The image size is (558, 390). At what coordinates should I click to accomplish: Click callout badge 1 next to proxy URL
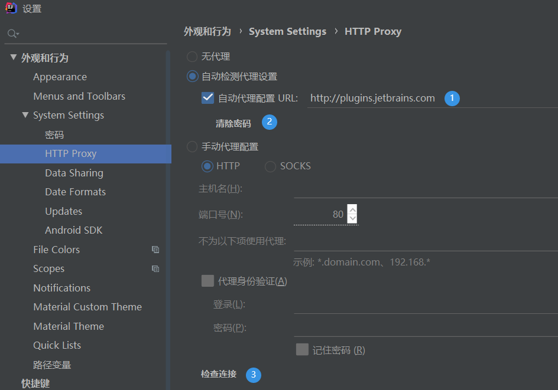click(x=452, y=98)
